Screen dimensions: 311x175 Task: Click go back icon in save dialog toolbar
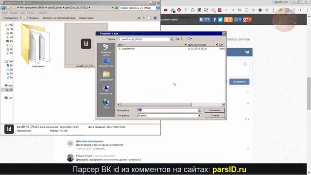click(177, 39)
